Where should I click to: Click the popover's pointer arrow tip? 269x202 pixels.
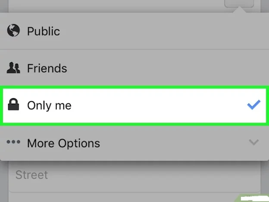240,9
